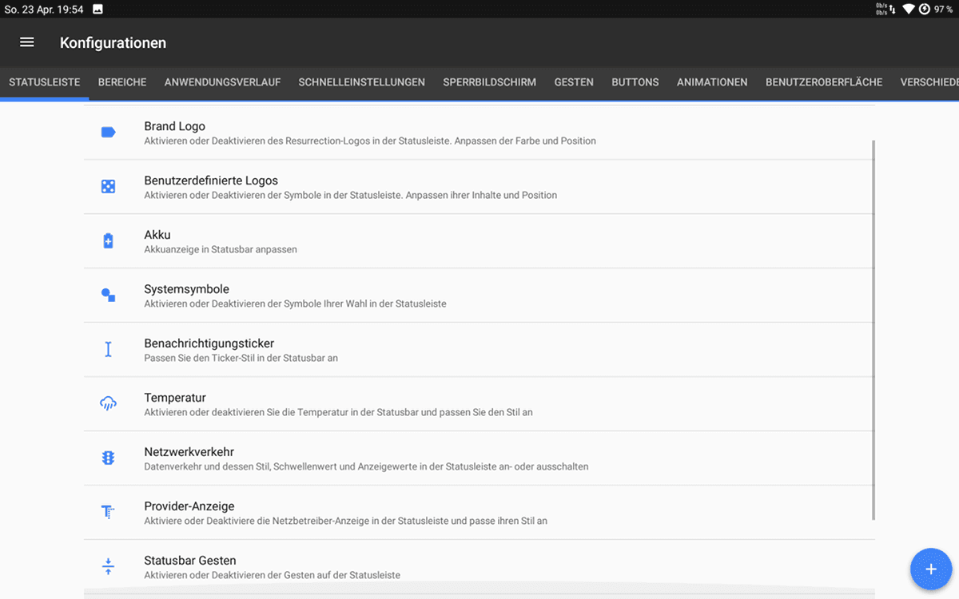Select the Statusleiste tab
The height and width of the screenshot is (599, 959).
click(45, 82)
